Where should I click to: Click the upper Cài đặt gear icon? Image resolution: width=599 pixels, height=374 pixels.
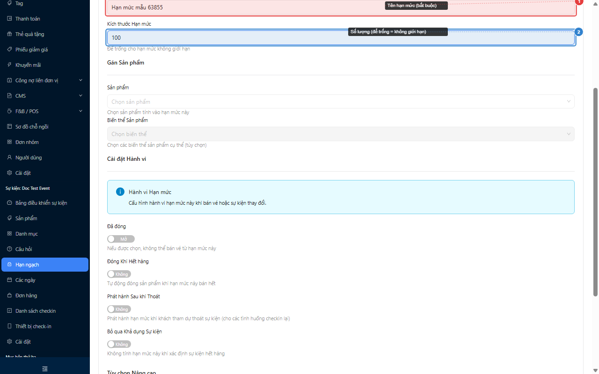click(9, 173)
